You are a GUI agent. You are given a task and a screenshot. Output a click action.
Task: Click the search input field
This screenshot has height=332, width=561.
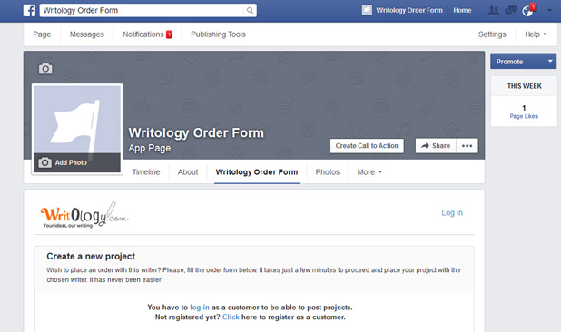tap(143, 10)
